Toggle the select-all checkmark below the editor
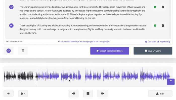The width and height of the screenshot is (176, 100). pyautogui.click(x=9, y=51)
